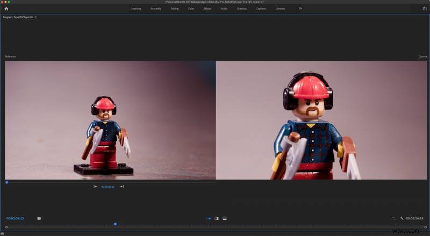This screenshot has width=430, height=236.
Task: Open the Program monitor panel menu
Action: [x=35, y=17]
